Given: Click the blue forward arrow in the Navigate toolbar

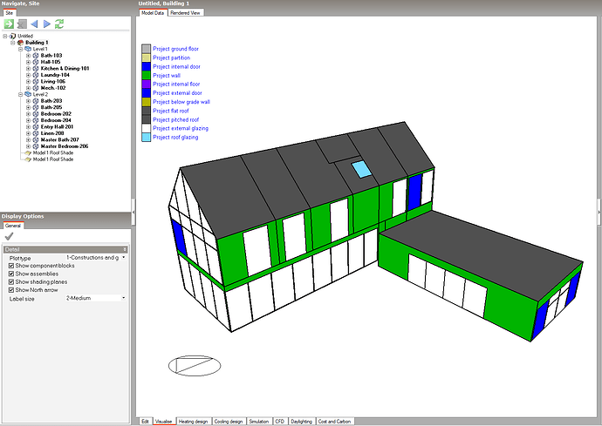Looking at the screenshot, I should point(47,24).
